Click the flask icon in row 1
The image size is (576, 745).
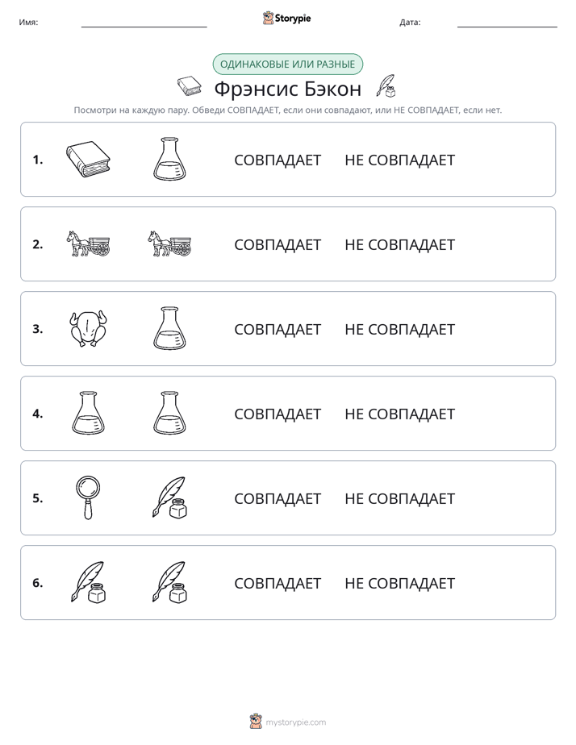pyautogui.click(x=169, y=159)
